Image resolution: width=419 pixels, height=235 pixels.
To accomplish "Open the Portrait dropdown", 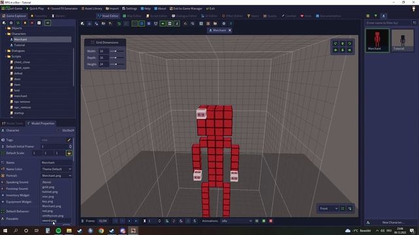I will (x=56, y=176).
